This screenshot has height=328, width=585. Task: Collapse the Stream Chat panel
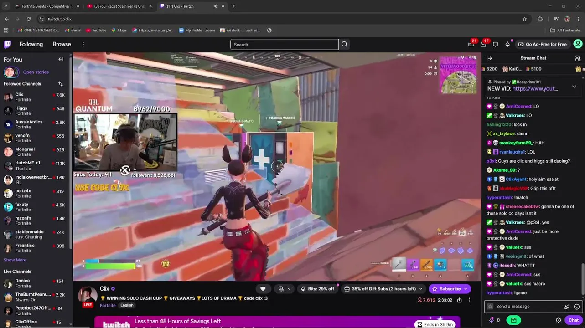click(x=489, y=58)
